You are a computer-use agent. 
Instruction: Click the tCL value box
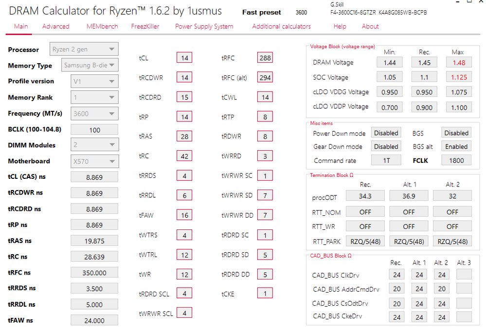[x=184, y=58]
